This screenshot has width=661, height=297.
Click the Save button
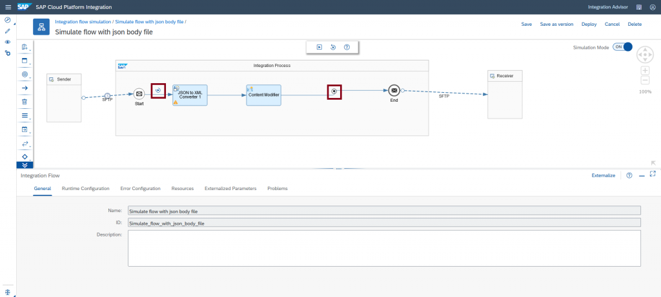click(x=527, y=24)
